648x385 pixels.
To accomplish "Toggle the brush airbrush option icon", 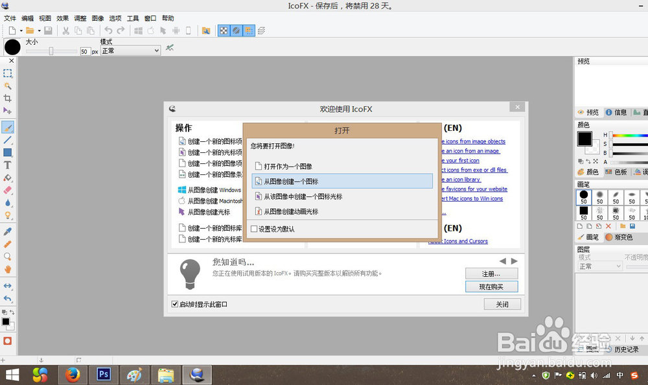I will click(x=169, y=48).
